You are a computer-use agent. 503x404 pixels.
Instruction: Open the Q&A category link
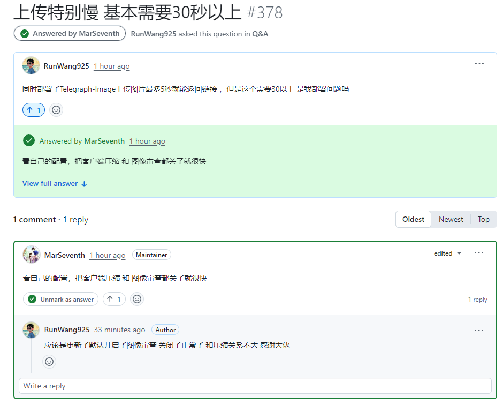pos(260,34)
